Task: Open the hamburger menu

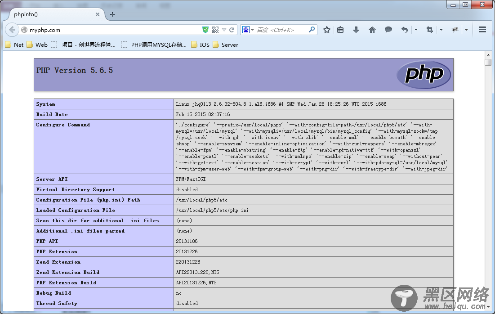Action: pos(482,30)
